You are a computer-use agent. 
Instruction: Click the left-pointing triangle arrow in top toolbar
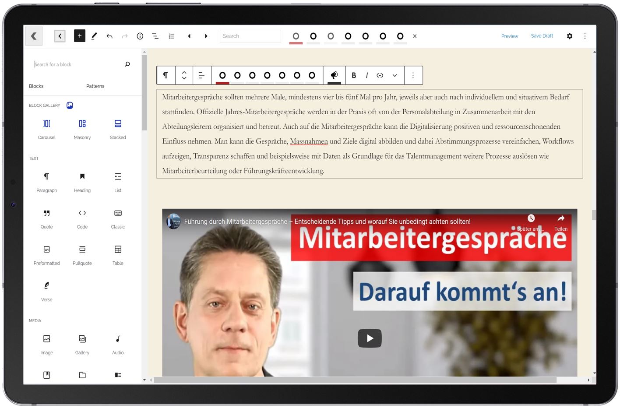189,36
